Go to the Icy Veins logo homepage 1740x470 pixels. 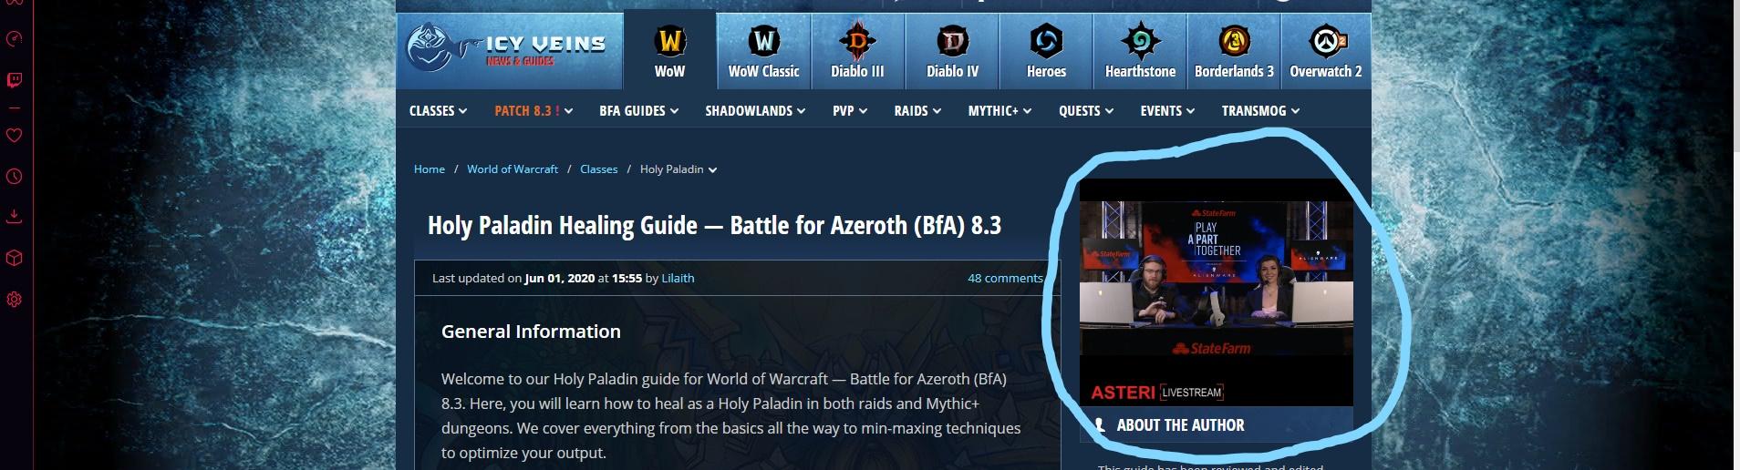click(507, 48)
